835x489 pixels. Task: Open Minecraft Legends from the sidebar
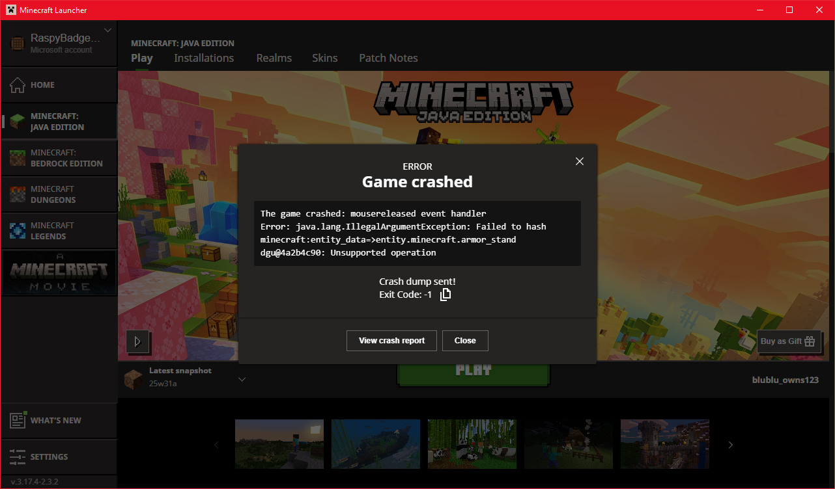59,231
